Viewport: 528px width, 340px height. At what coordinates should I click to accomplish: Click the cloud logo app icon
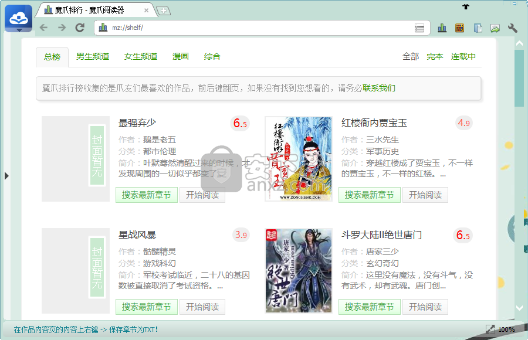19,19
